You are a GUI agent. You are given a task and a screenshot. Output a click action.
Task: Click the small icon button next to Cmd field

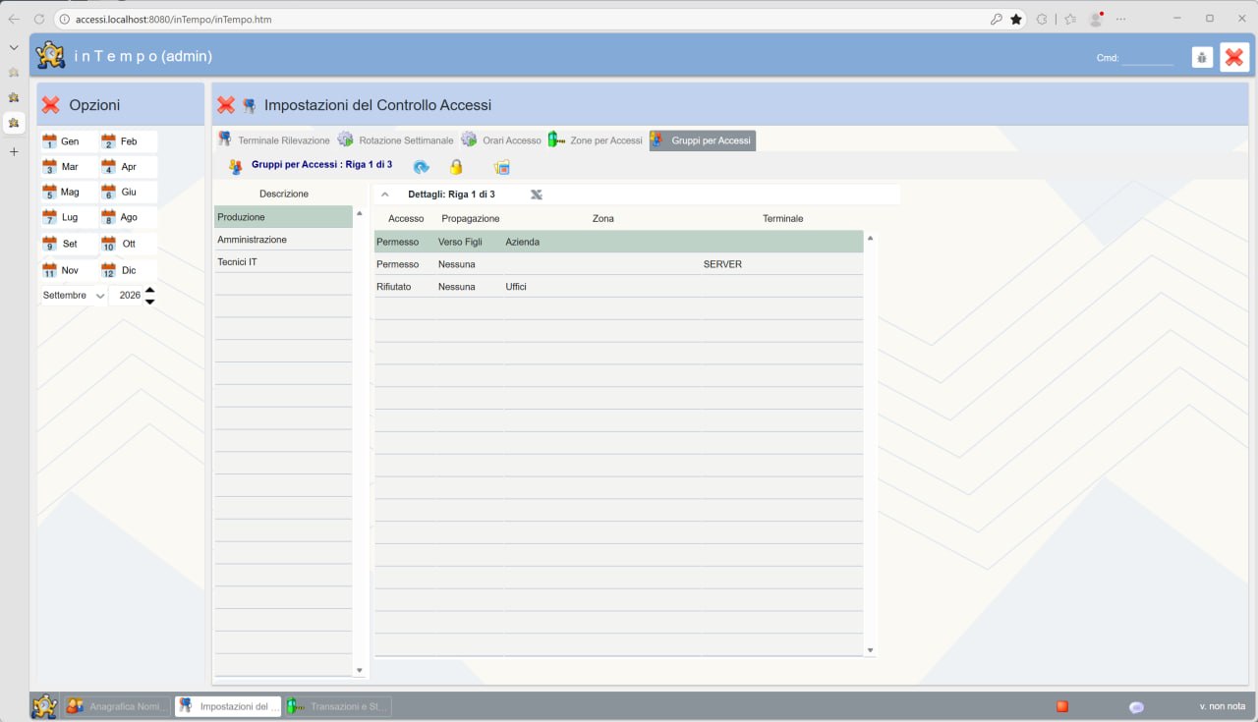click(x=1202, y=57)
